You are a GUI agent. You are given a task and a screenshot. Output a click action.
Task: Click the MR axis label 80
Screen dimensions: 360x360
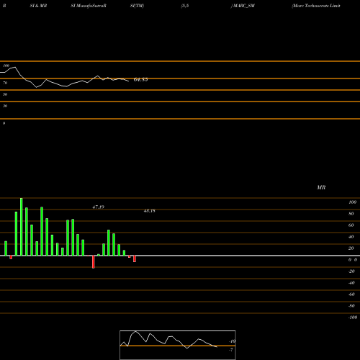coord(351,214)
